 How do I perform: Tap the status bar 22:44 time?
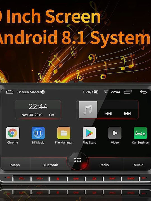coord(115,92)
